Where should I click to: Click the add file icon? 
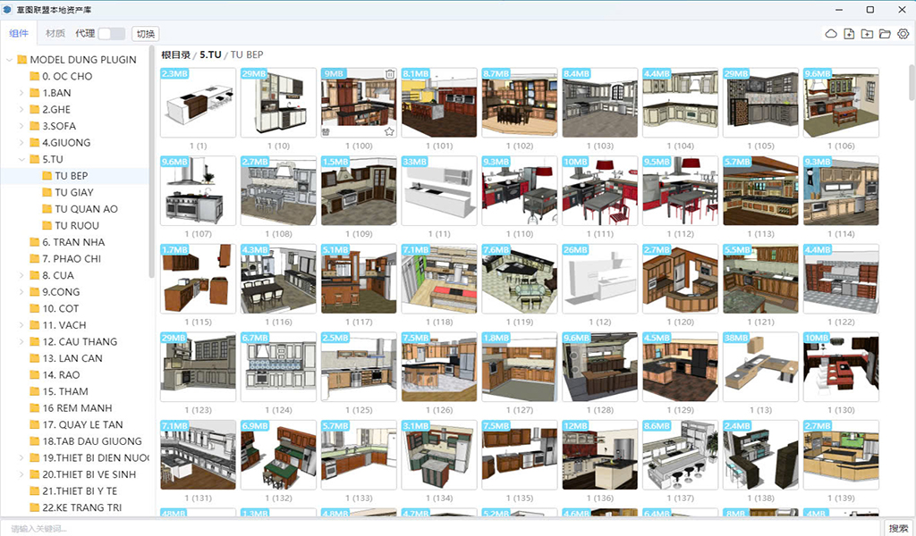(x=849, y=34)
